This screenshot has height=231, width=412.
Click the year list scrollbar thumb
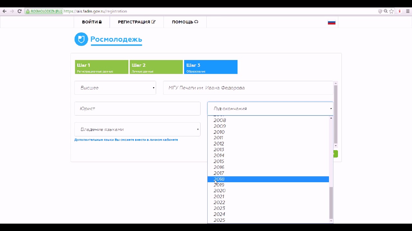click(x=331, y=203)
